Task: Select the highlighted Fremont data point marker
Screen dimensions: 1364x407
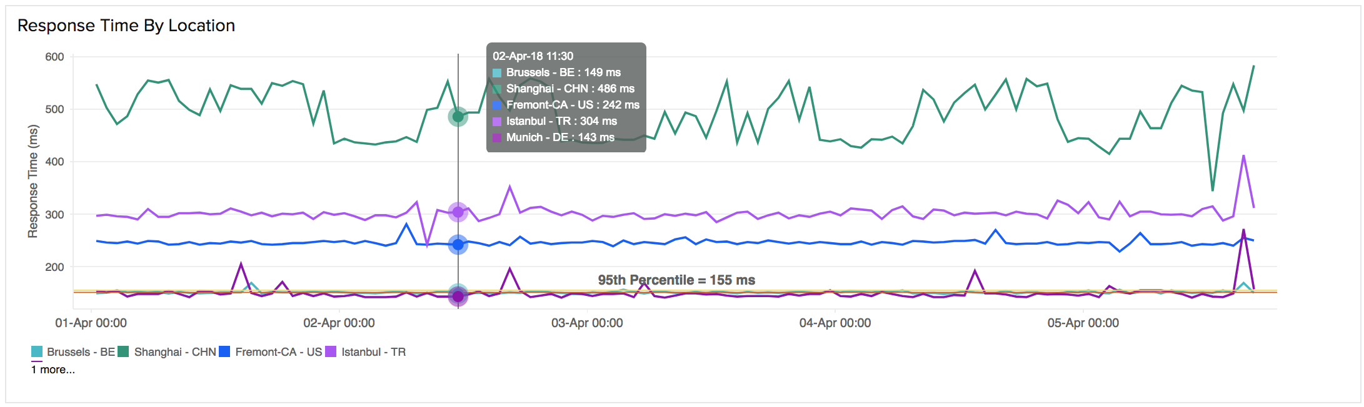Action: click(x=458, y=245)
